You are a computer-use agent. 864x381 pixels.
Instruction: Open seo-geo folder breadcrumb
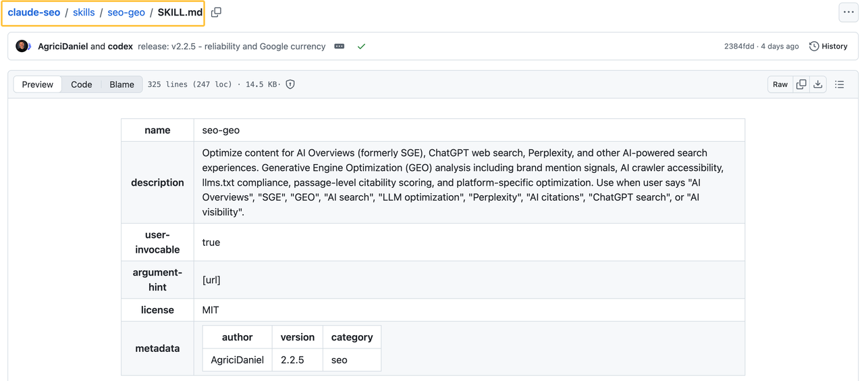pyautogui.click(x=126, y=12)
